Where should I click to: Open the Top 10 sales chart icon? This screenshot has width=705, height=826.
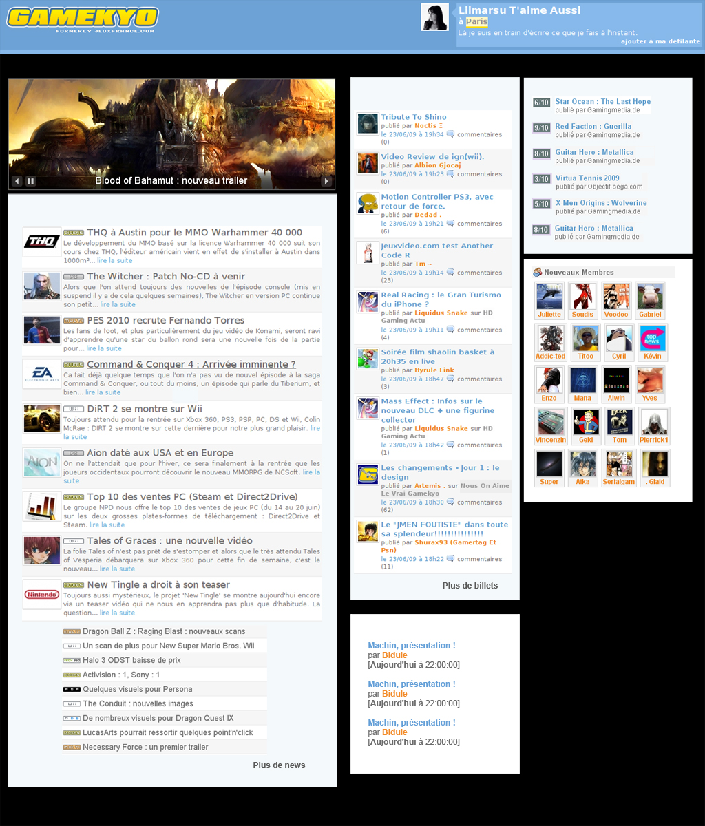pos(42,506)
